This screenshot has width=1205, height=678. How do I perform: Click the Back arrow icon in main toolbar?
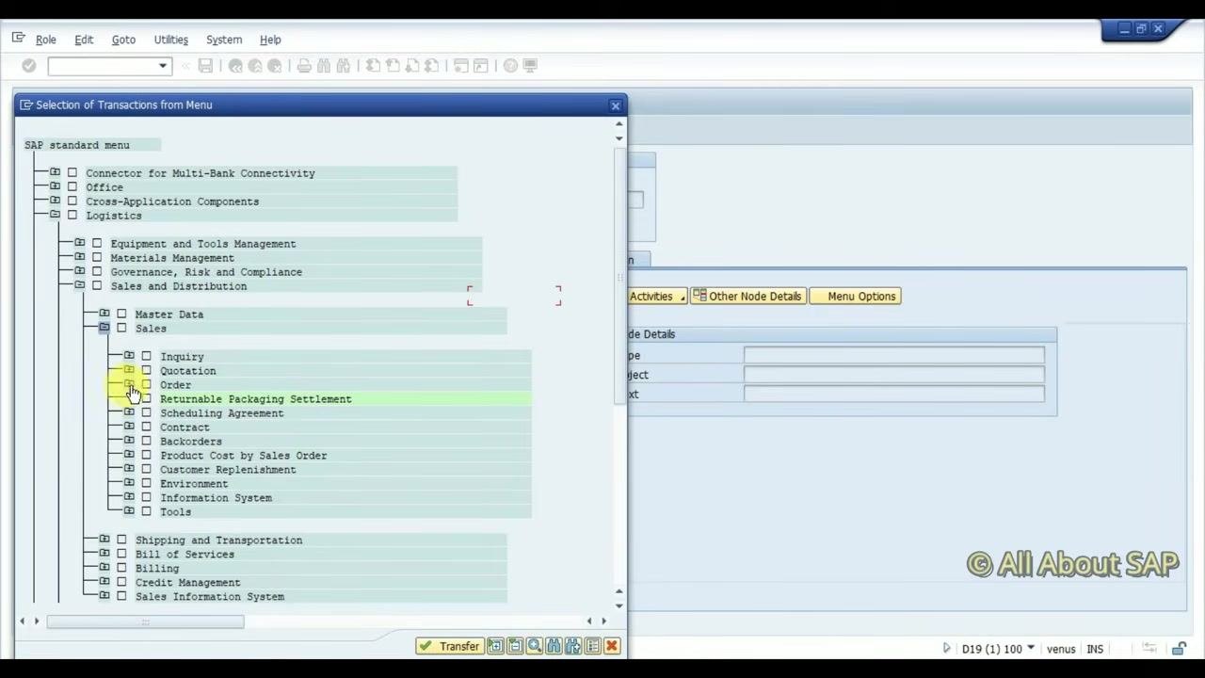click(x=235, y=66)
